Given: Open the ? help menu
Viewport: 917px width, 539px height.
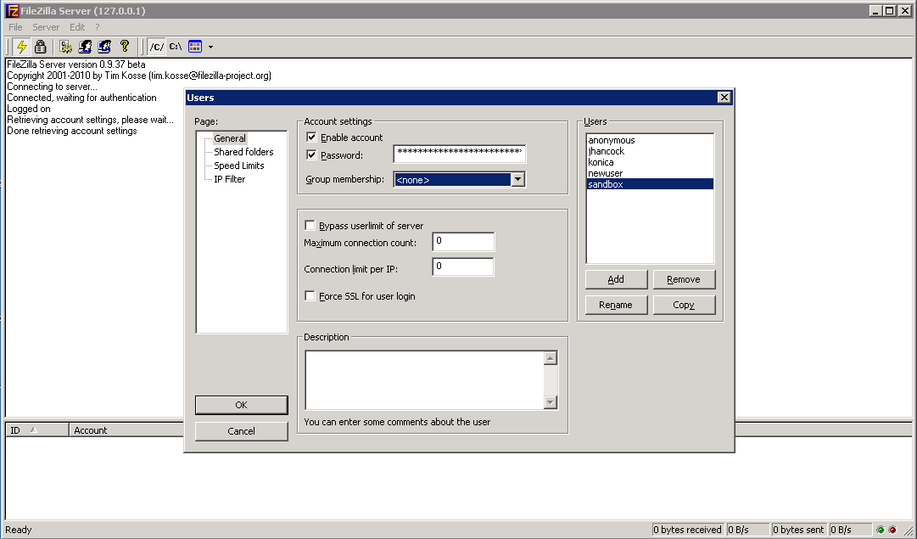Looking at the screenshot, I should pyautogui.click(x=98, y=27).
